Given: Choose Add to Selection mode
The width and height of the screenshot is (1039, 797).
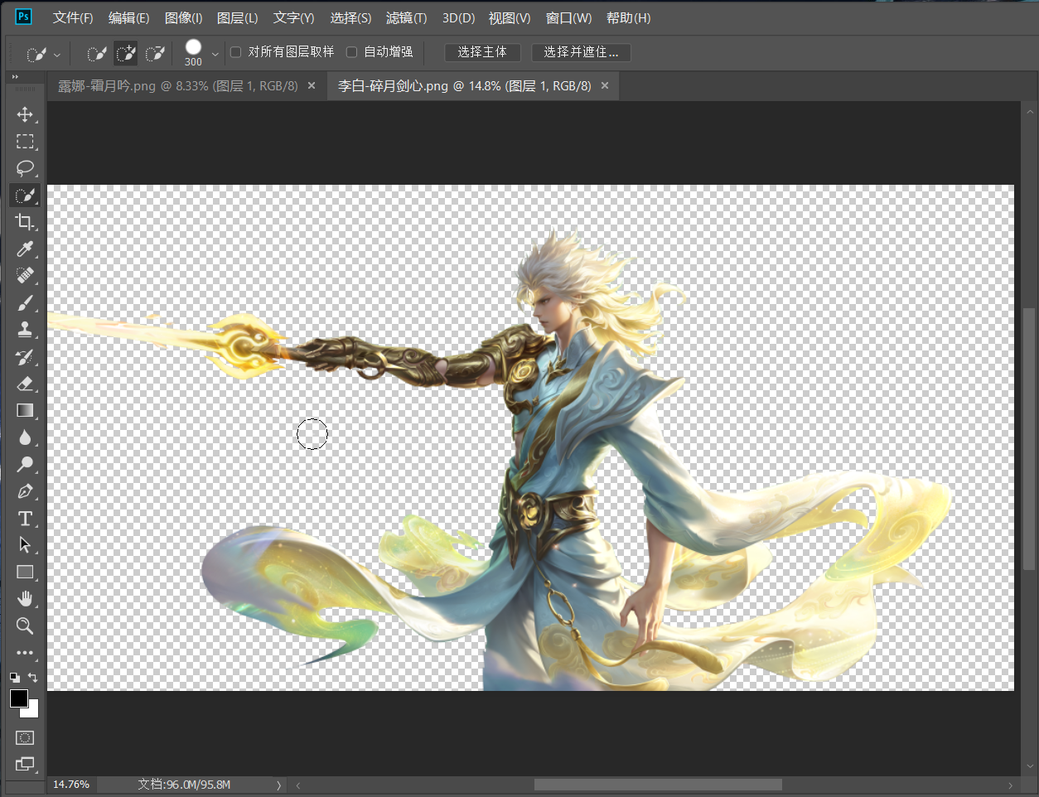Looking at the screenshot, I should (126, 54).
